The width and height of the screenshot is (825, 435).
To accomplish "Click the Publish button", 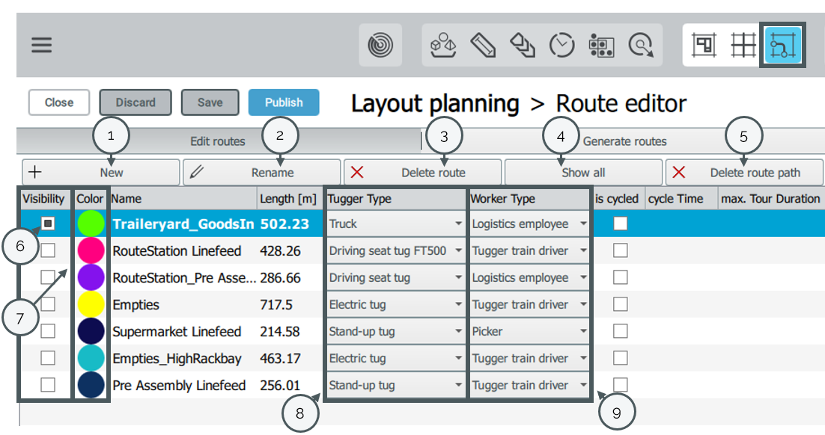I will click(284, 102).
